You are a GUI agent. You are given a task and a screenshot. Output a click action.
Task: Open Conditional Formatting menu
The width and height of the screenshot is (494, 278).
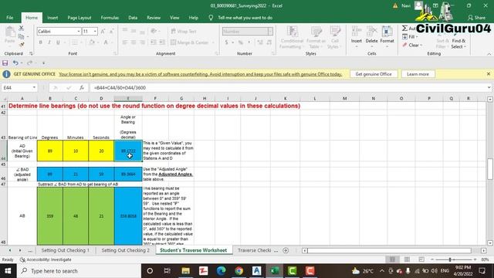[x=292, y=38]
